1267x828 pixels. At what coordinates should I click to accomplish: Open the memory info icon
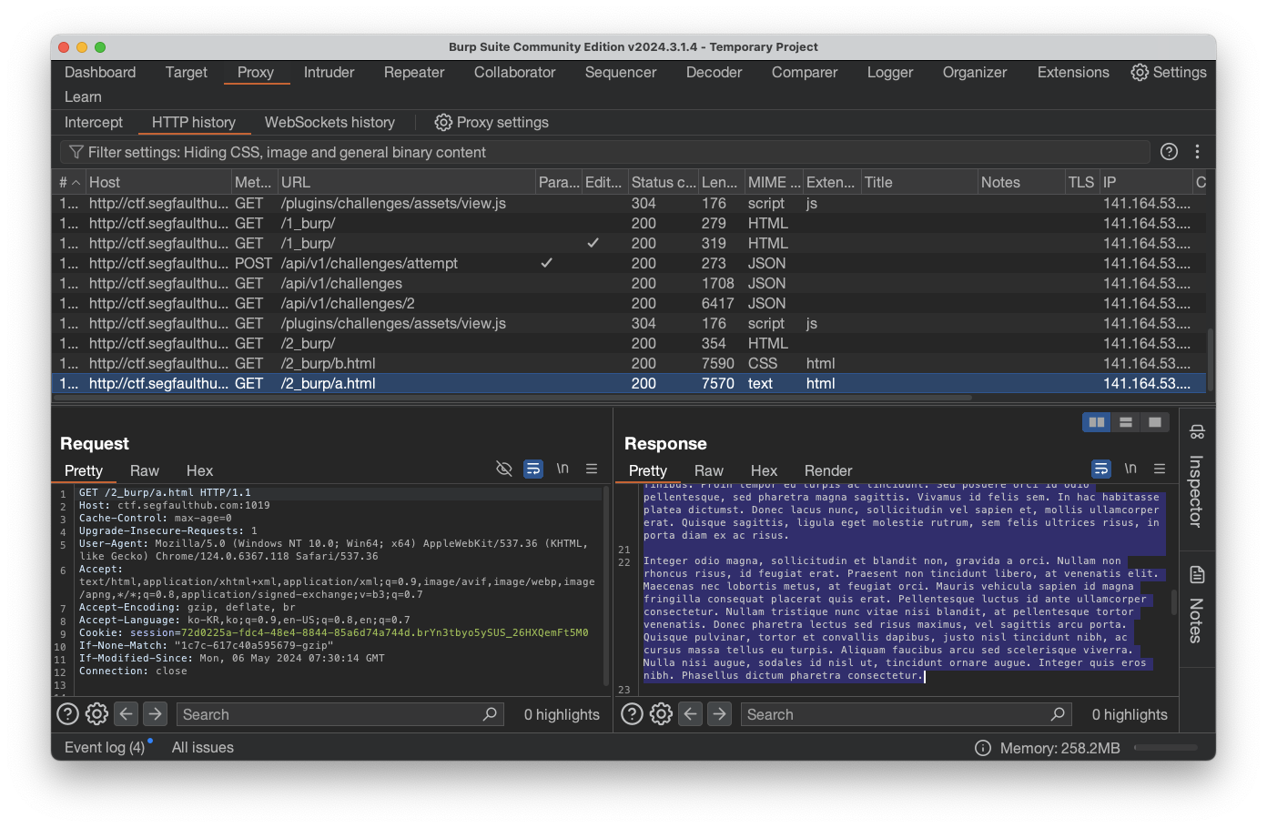(983, 748)
